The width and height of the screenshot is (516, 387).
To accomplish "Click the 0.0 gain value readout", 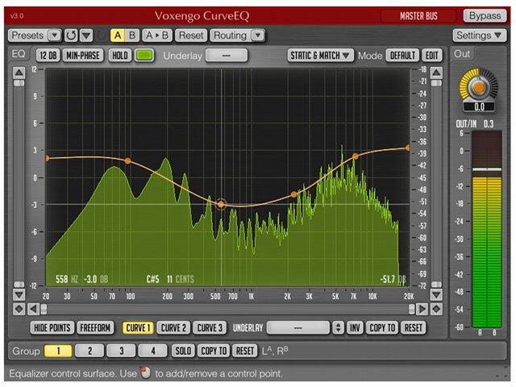I will click(479, 106).
